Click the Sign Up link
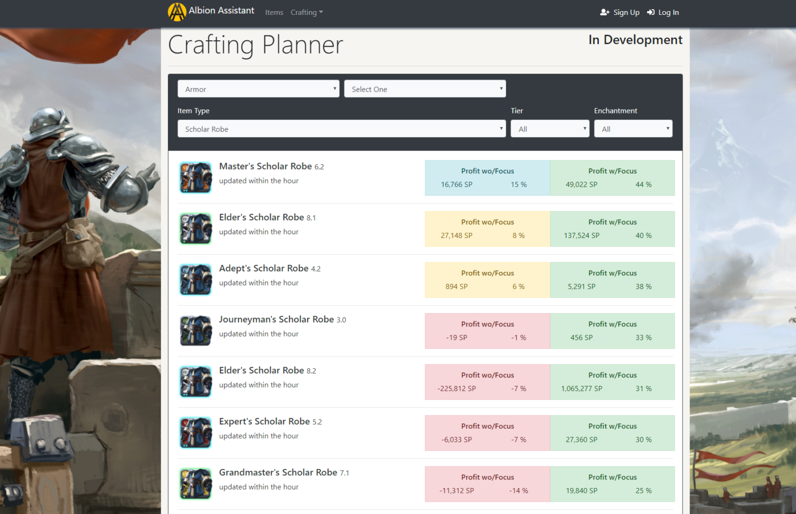 coord(625,12)
